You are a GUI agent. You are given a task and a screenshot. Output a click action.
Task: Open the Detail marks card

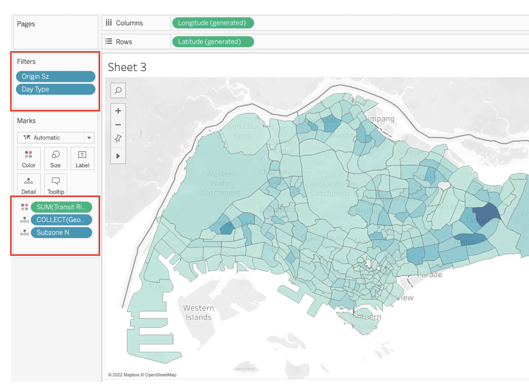tap(29, 185)
